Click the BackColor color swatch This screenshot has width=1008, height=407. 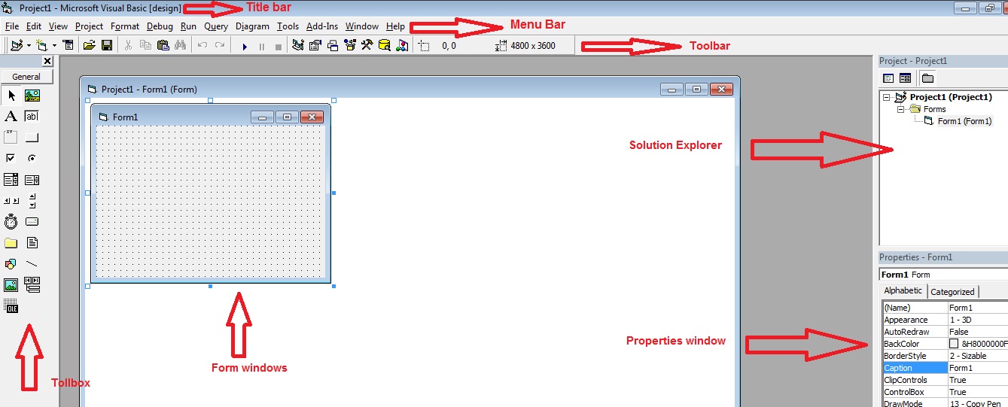click(x=954, y=344)
